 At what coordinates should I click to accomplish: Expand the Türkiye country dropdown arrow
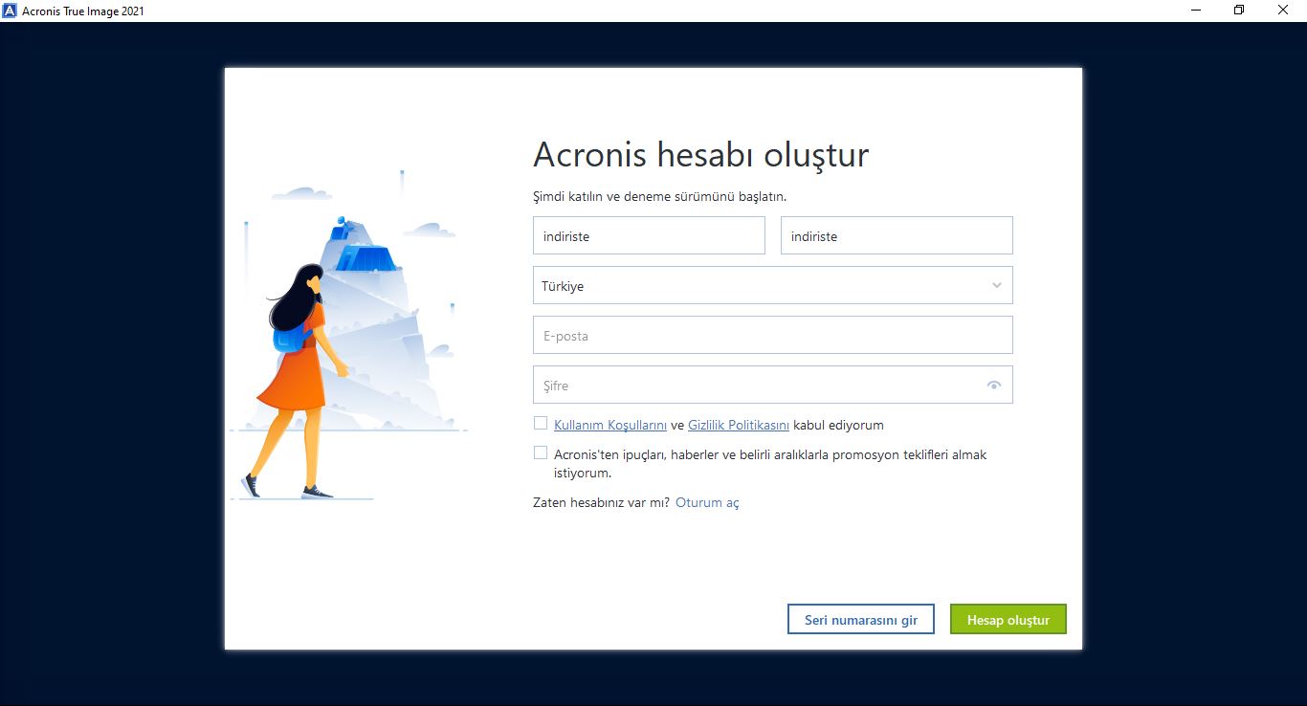click(x=997, y=285)
